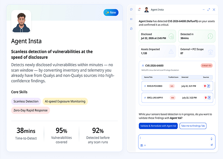Click the red shield source icon for RHEL9-PCI-DB03
Image resolution: width=223 pixels, height=159 pixels.
click(x=205, y=86)
